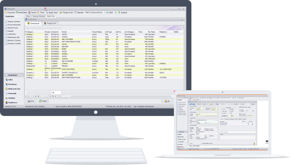This screenshot has width=290, height=165.
Task: Launch Chat from the toolbar
Action: (109, 12)
